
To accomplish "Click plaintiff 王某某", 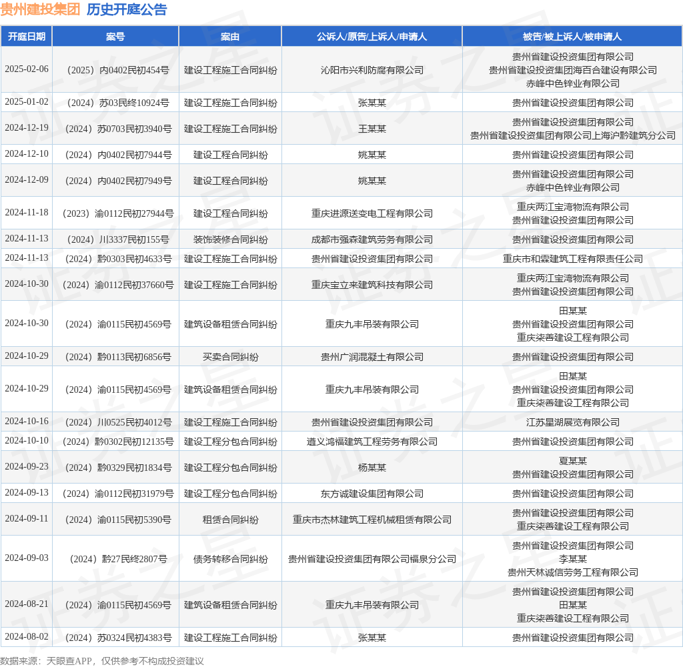I will tap(372, 129).
